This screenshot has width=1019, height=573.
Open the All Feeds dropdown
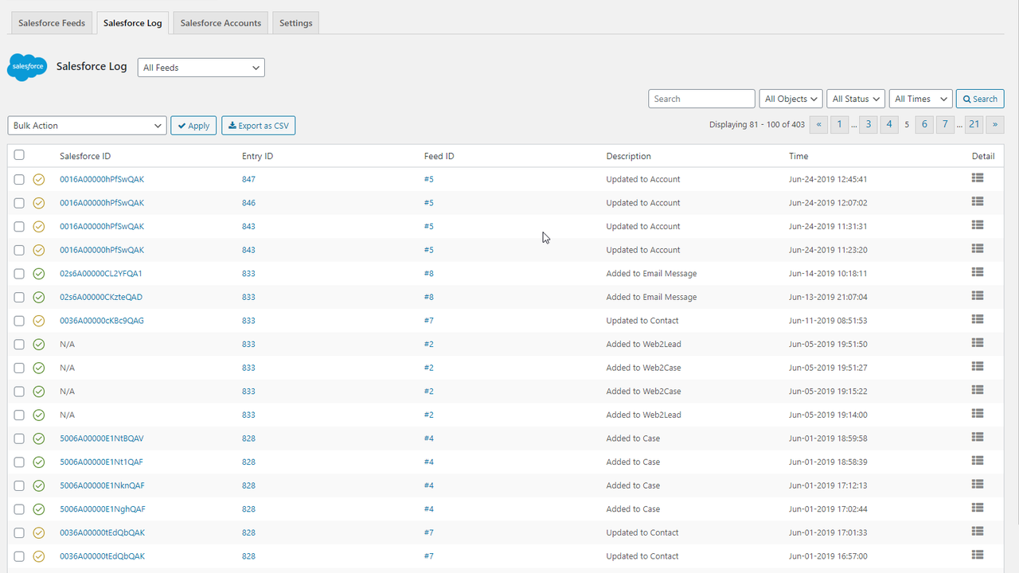pos(201,67)
